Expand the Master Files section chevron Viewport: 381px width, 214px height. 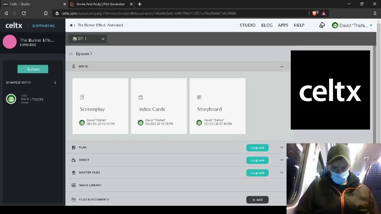point(282,173)
